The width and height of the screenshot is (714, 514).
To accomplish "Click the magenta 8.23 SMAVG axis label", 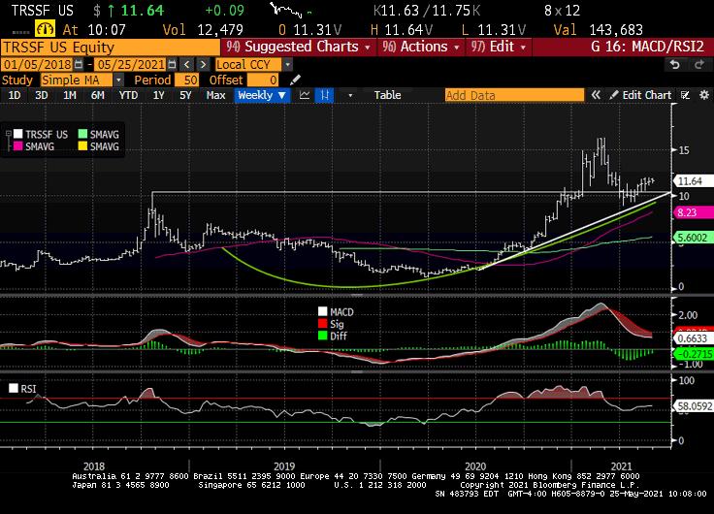I will (x=692, y=212).
